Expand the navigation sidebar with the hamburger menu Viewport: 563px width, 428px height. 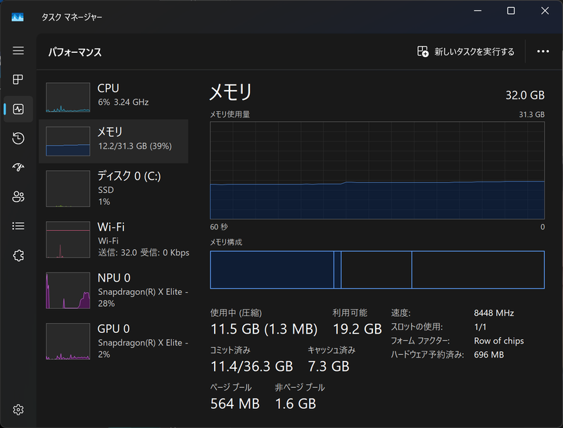pos(18,50)
